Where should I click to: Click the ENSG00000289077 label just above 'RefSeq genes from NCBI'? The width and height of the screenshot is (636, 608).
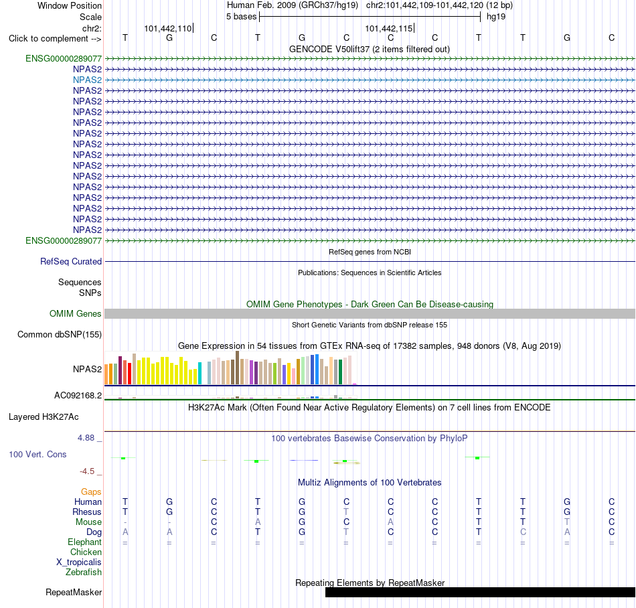[64, 240]
